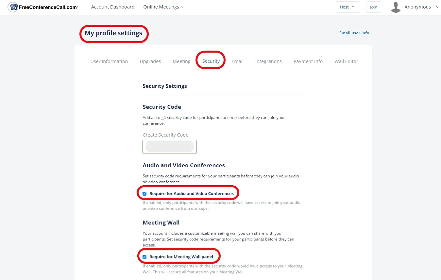Open the Host dropdown button
Viewport: 441px width, 280px height.
pyautogui.click(x=348, y=7)
